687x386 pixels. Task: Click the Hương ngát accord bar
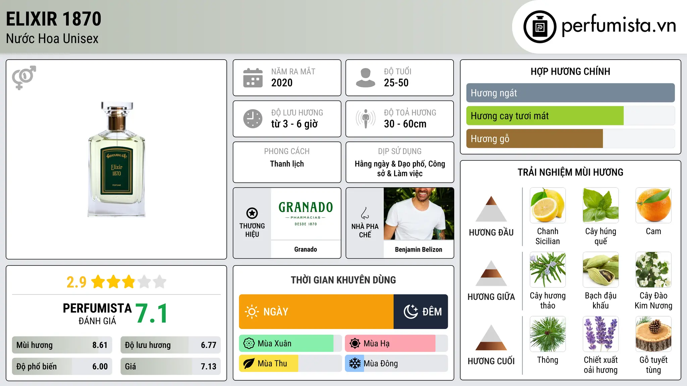(x=570, y=93)
